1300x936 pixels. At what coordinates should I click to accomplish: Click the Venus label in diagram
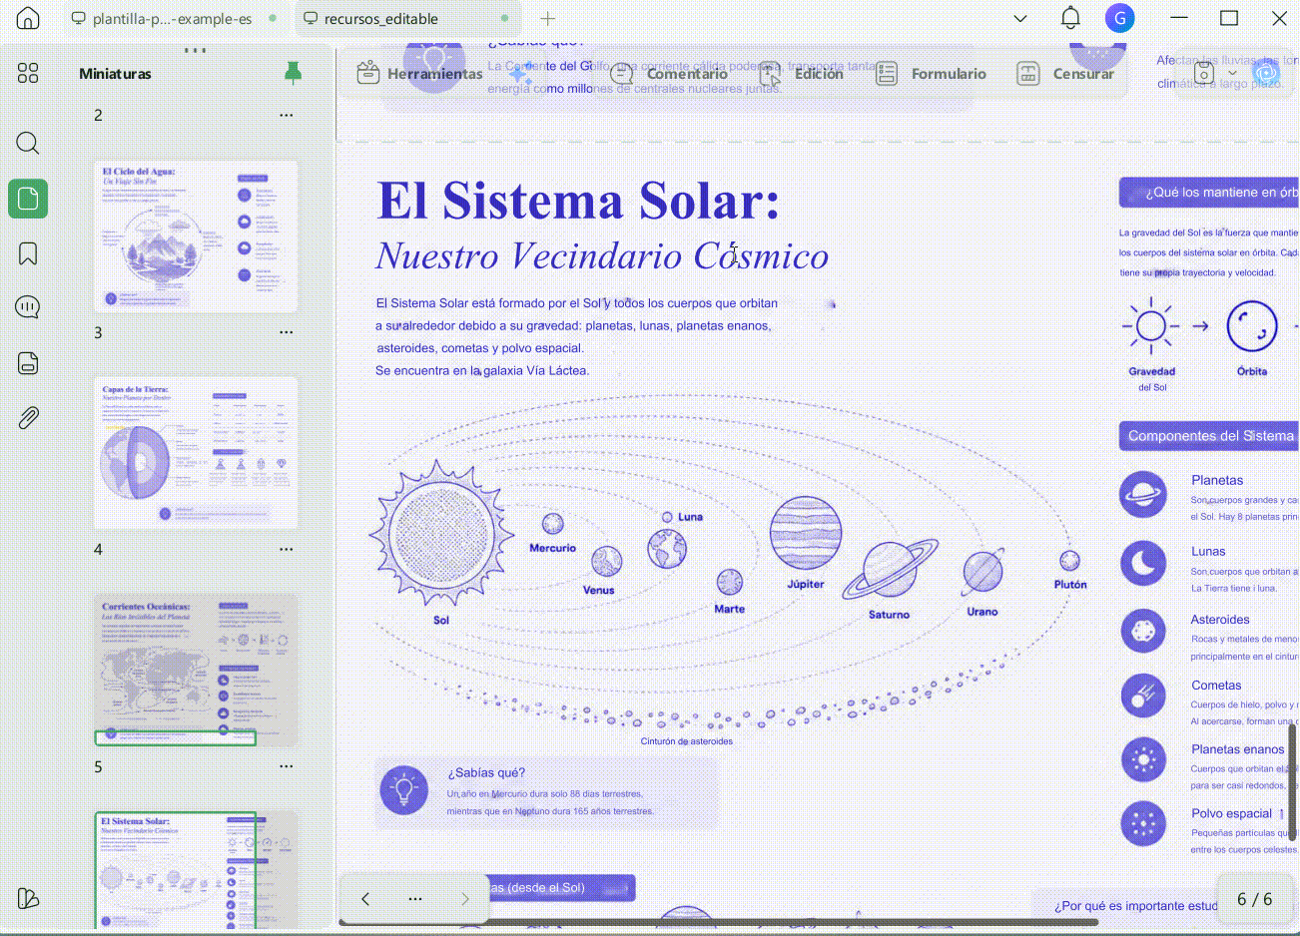[598, 590]
